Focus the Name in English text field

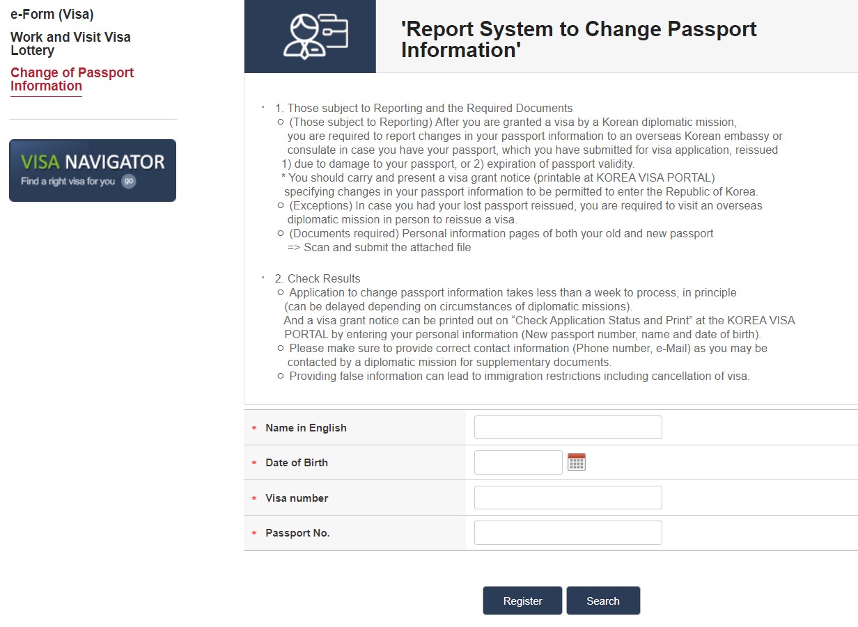pos(568,427)
